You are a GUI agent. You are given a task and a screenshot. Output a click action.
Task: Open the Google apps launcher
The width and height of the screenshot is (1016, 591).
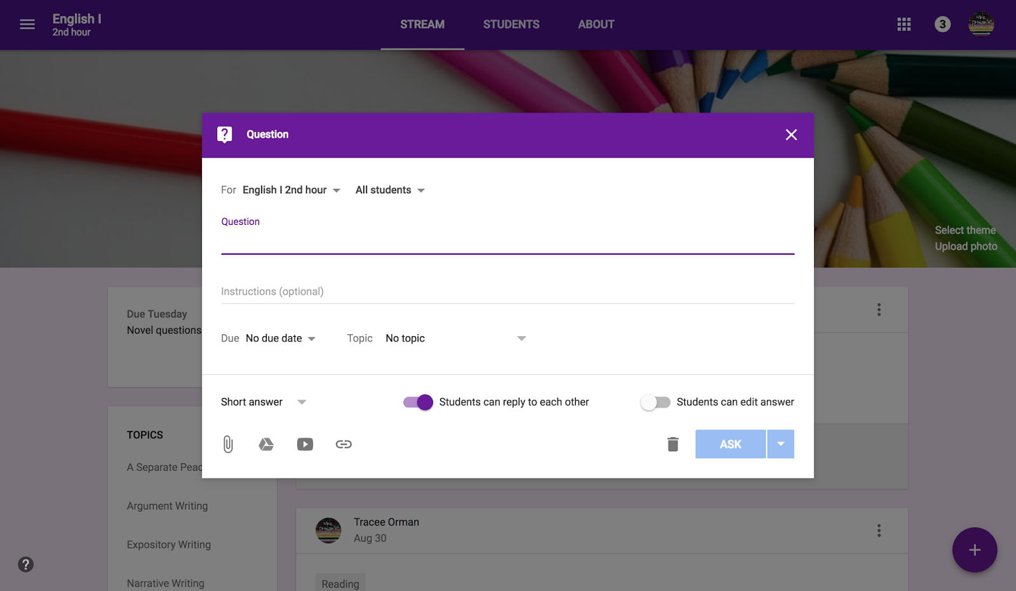click(x=904, y=24)
